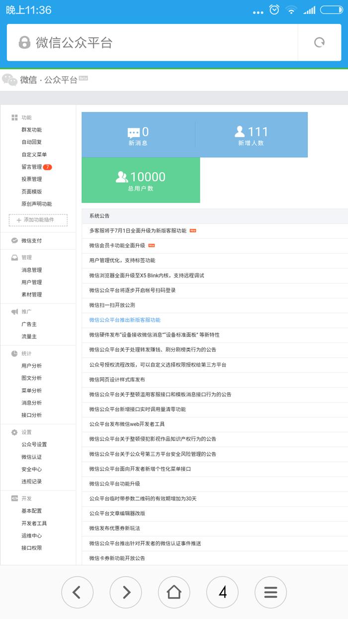
Task: Click 添加功能插件 button
Action: click(38, 220)
